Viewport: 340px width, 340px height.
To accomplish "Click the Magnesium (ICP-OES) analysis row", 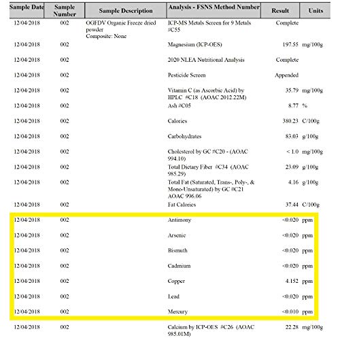I will 168,45.
